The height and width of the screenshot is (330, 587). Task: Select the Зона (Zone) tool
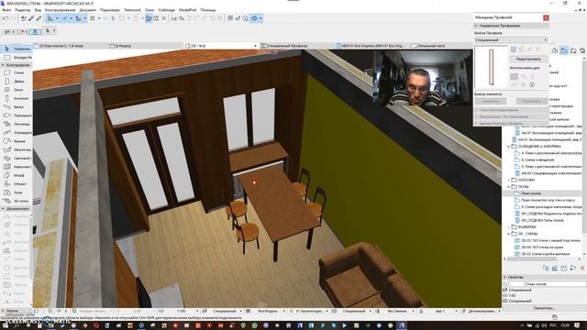(x=17, y=192)
